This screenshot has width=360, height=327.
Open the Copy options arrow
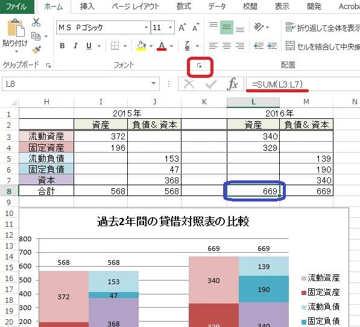tap(46, 36)
